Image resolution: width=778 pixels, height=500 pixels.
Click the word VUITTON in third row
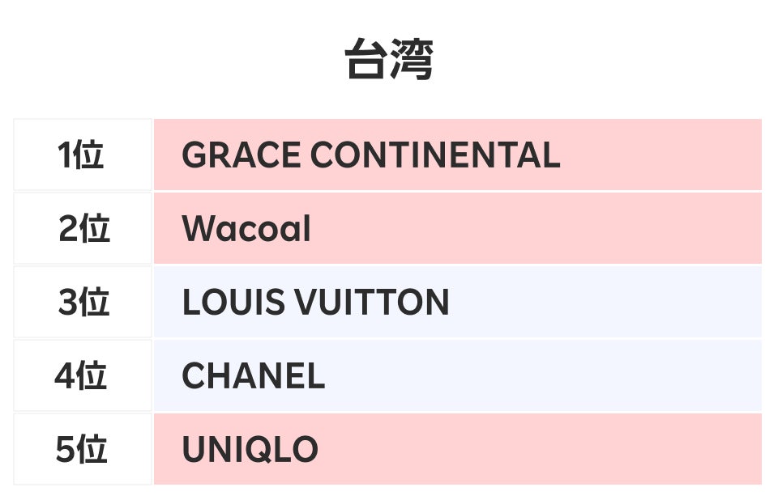pyautogui.click(x=371, y=303)
